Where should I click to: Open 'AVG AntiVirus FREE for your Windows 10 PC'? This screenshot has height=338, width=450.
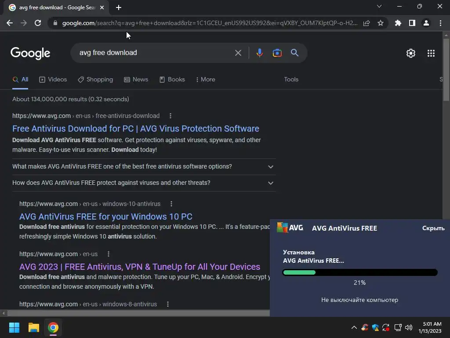click(x=106, y=217)
